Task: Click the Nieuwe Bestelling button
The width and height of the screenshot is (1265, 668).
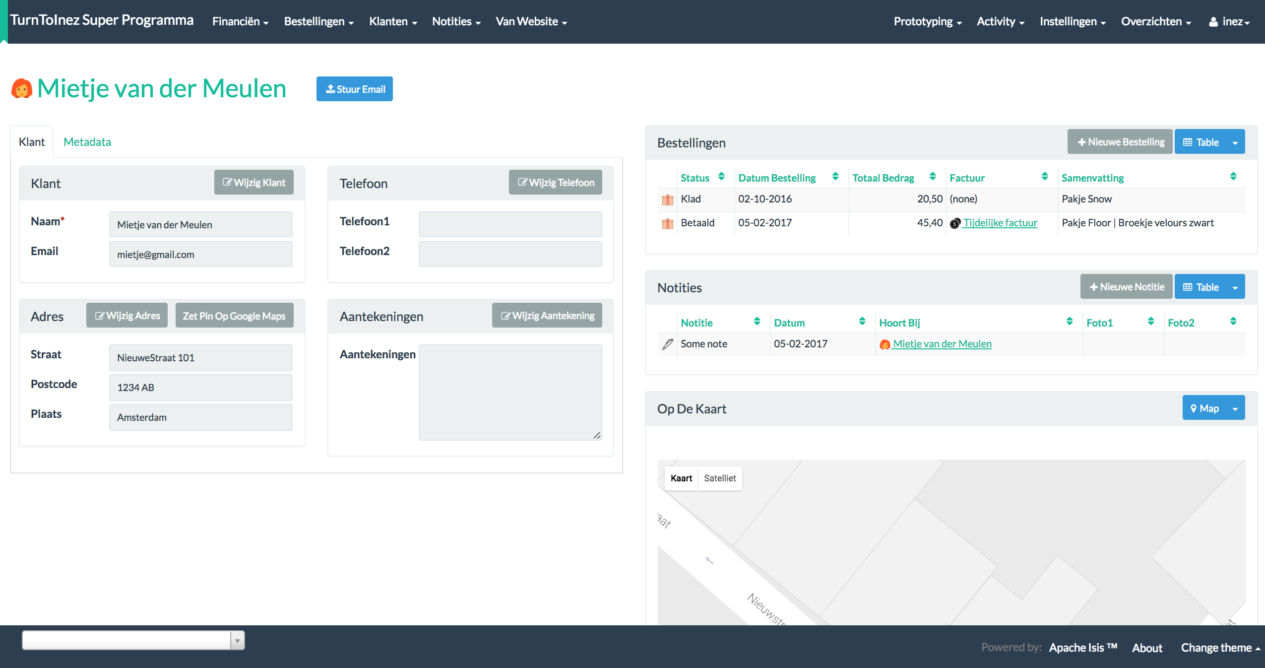Action: point(1120,141)
